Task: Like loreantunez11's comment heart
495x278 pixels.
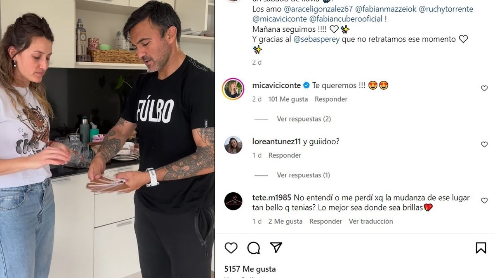Action: coord(484,145)
